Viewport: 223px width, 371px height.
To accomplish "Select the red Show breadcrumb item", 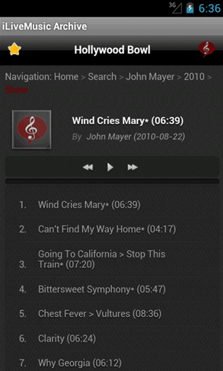I will click(16, 90).
